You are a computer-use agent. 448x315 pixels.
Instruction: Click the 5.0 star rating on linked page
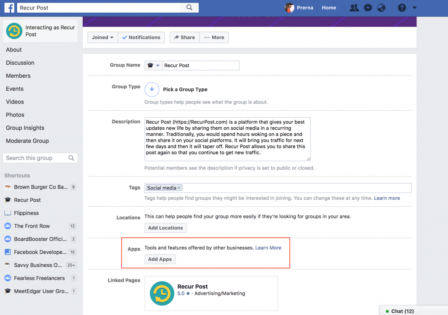pos(184,293)
